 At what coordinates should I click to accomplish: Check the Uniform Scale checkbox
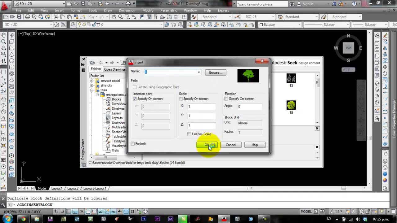pos(189,134)
